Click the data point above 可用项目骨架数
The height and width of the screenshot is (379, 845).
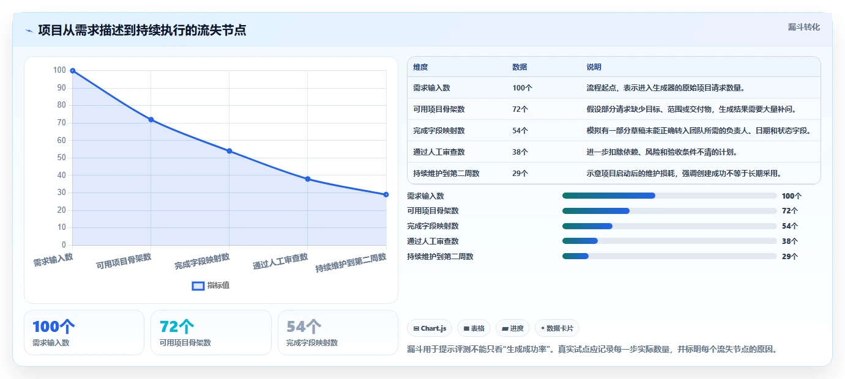click(x=151, y=120)
